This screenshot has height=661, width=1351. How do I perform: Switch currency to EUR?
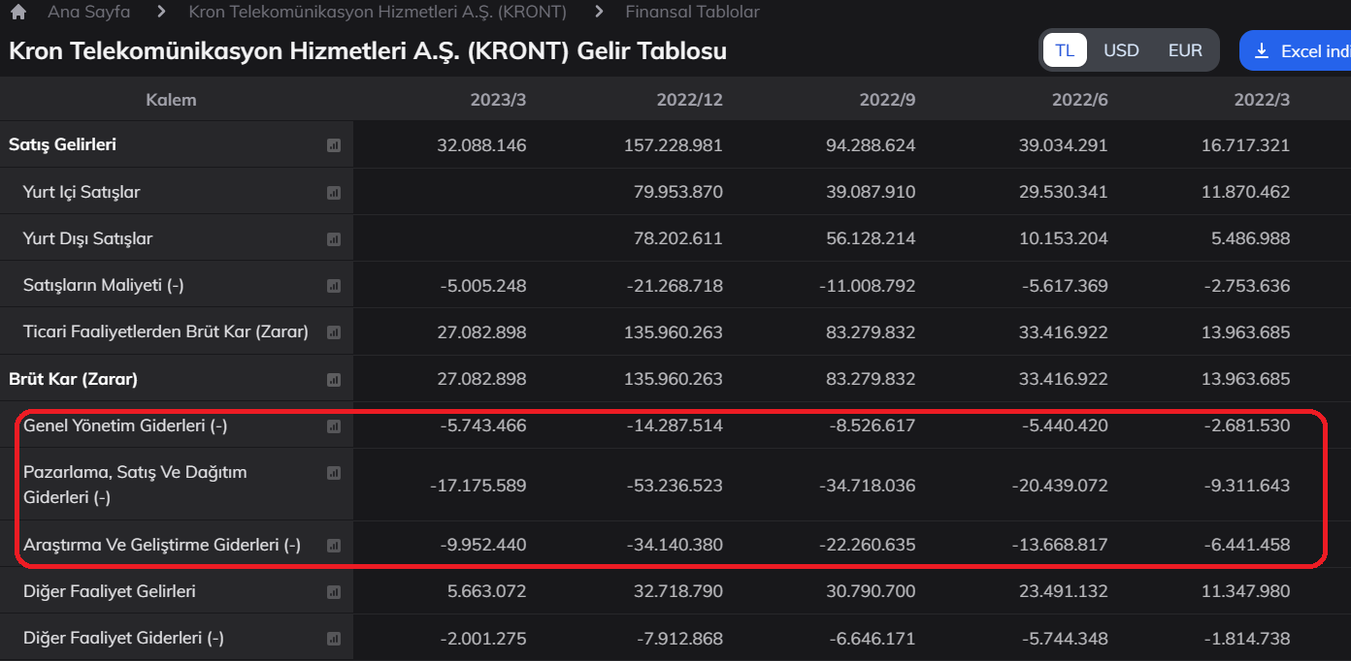click(1185, 50)
